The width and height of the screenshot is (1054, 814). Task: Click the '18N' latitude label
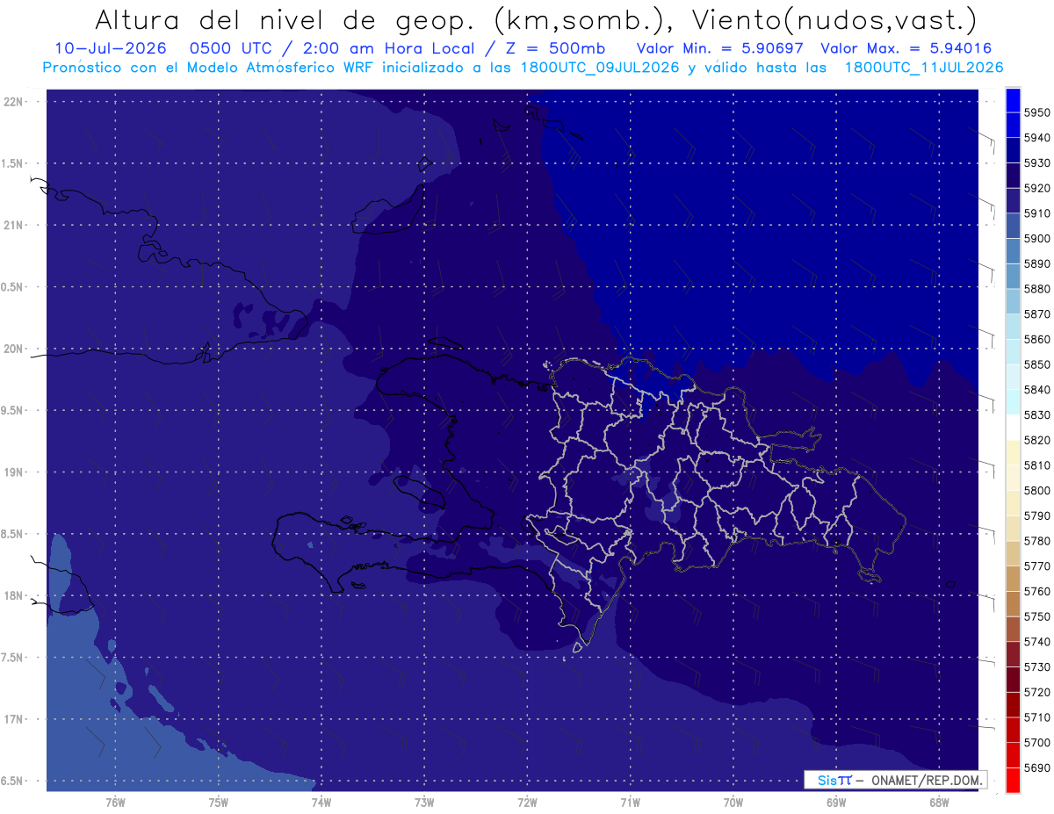point(13,595)
